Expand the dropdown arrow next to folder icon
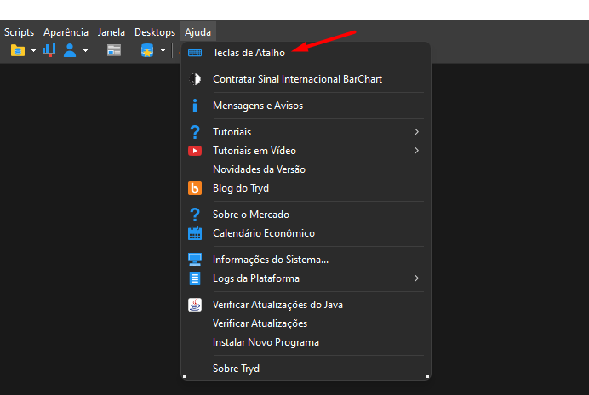Image resolution: width=589 pixels, height=395 pixels. click(33, 50)
